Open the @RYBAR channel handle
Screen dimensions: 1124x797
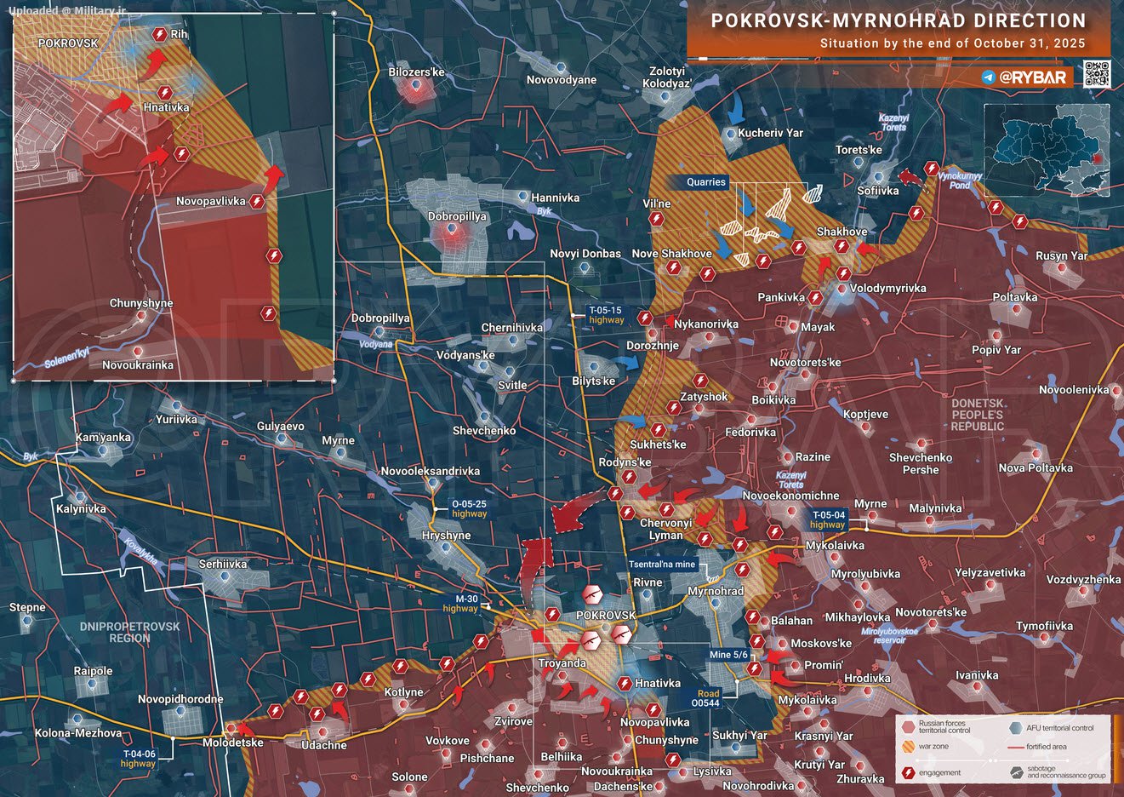1032,77
